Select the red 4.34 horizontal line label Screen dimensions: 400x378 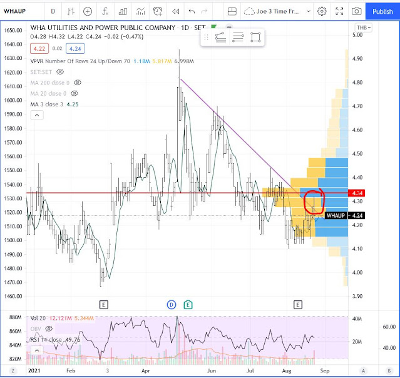(357, 193)
